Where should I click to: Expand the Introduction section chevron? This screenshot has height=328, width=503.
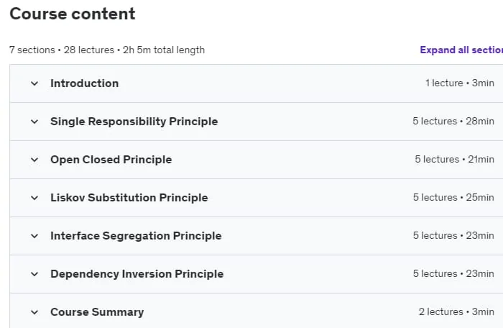[x=34, y=83]
